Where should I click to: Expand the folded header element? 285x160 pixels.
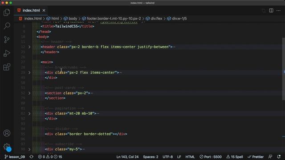tap(29, 47)
